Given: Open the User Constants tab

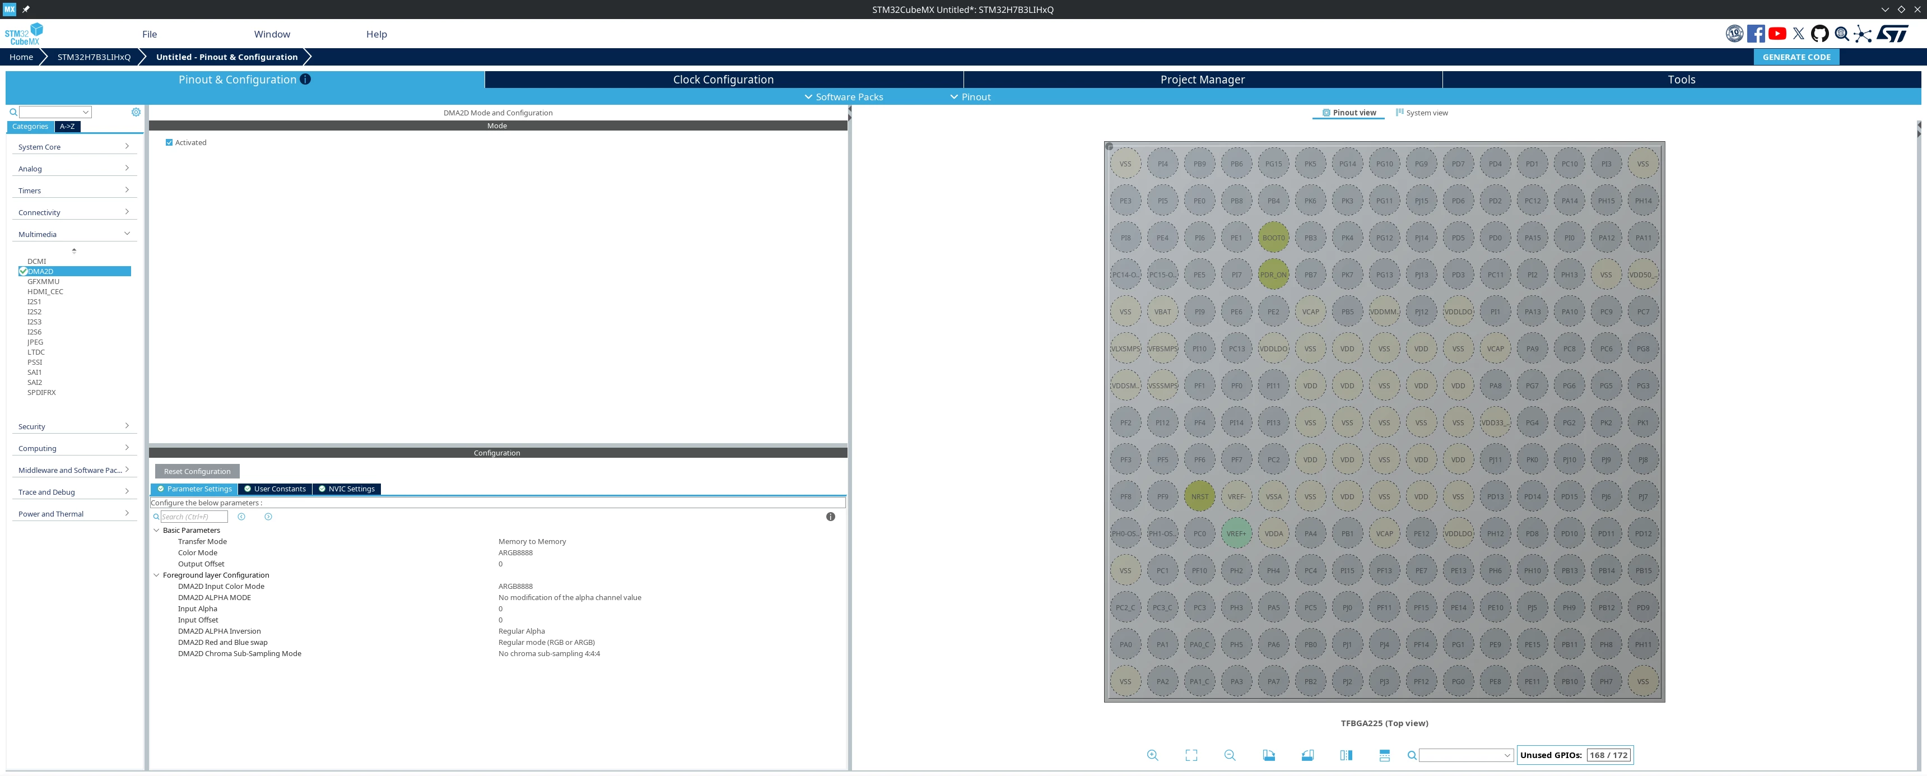Looking at the screenshot, I should pos(274,489).
